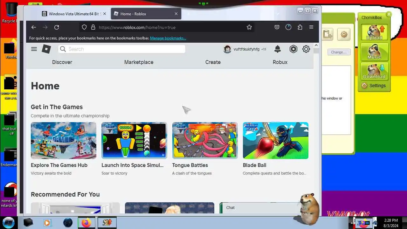Click the Change... button in background window
Viewport: 407px width, 229px height.
(339, 52)
